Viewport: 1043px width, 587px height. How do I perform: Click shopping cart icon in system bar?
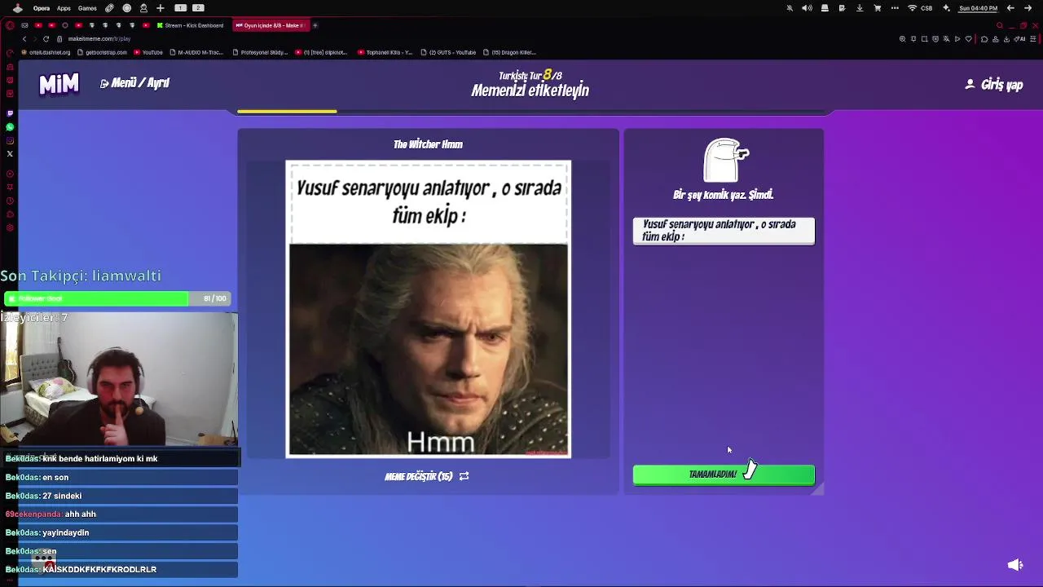tap(878, 8)
